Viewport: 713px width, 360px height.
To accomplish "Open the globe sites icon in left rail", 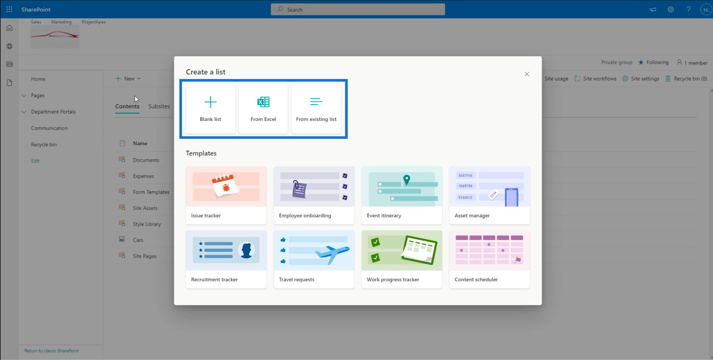I will (9, 46).
